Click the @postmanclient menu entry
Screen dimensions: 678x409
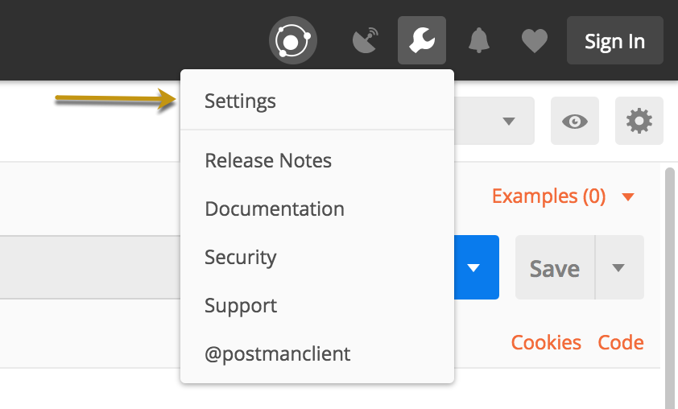tap(278, 353)
